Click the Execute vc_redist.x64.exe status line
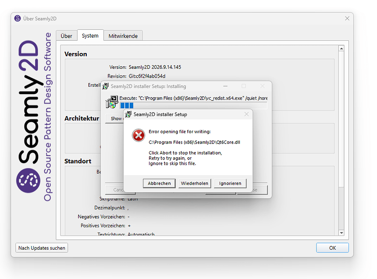 [193, 98]
